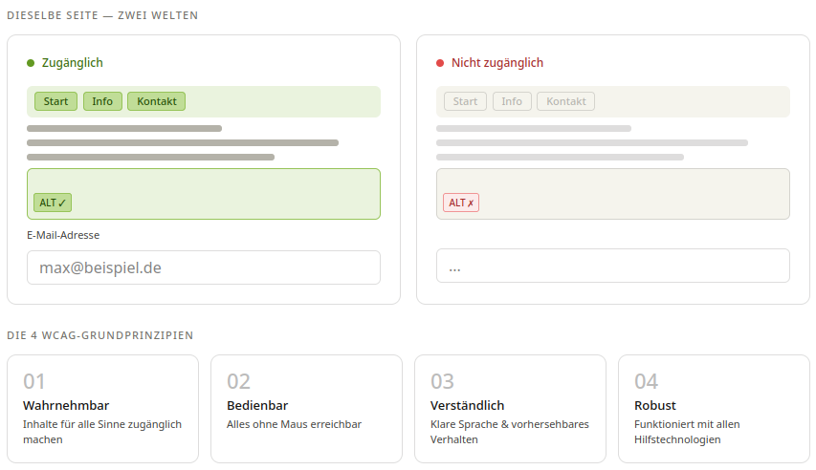Select the 01 Wahrnehmbar card
Screen dimensions: 816x470
point(103,409)
